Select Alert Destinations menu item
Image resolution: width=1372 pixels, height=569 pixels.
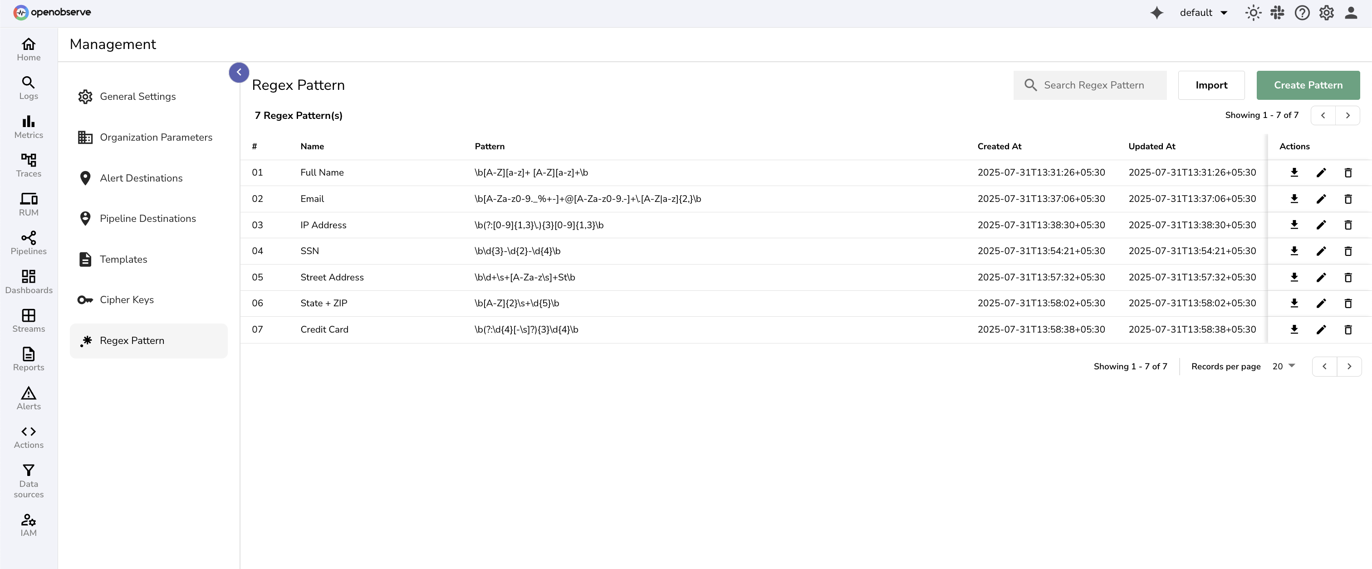tap(149, 178)
